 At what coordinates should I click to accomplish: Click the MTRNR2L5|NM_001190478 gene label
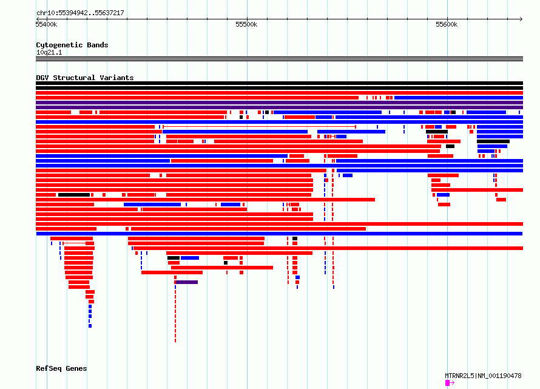483,376
